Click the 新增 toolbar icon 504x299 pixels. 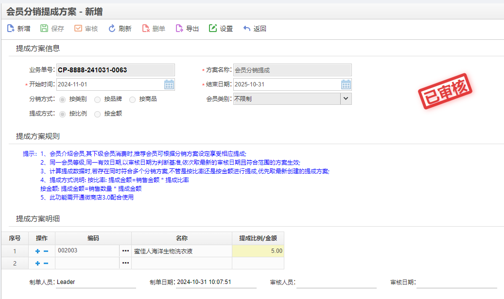[x=11, y=29]
